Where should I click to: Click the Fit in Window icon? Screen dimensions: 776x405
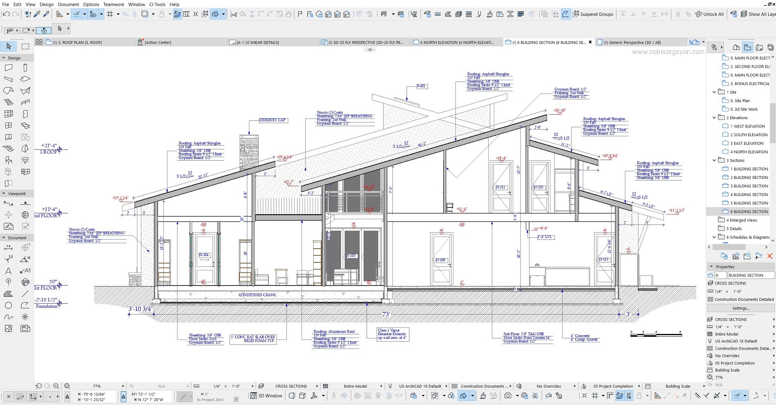(x=67, y=386)
